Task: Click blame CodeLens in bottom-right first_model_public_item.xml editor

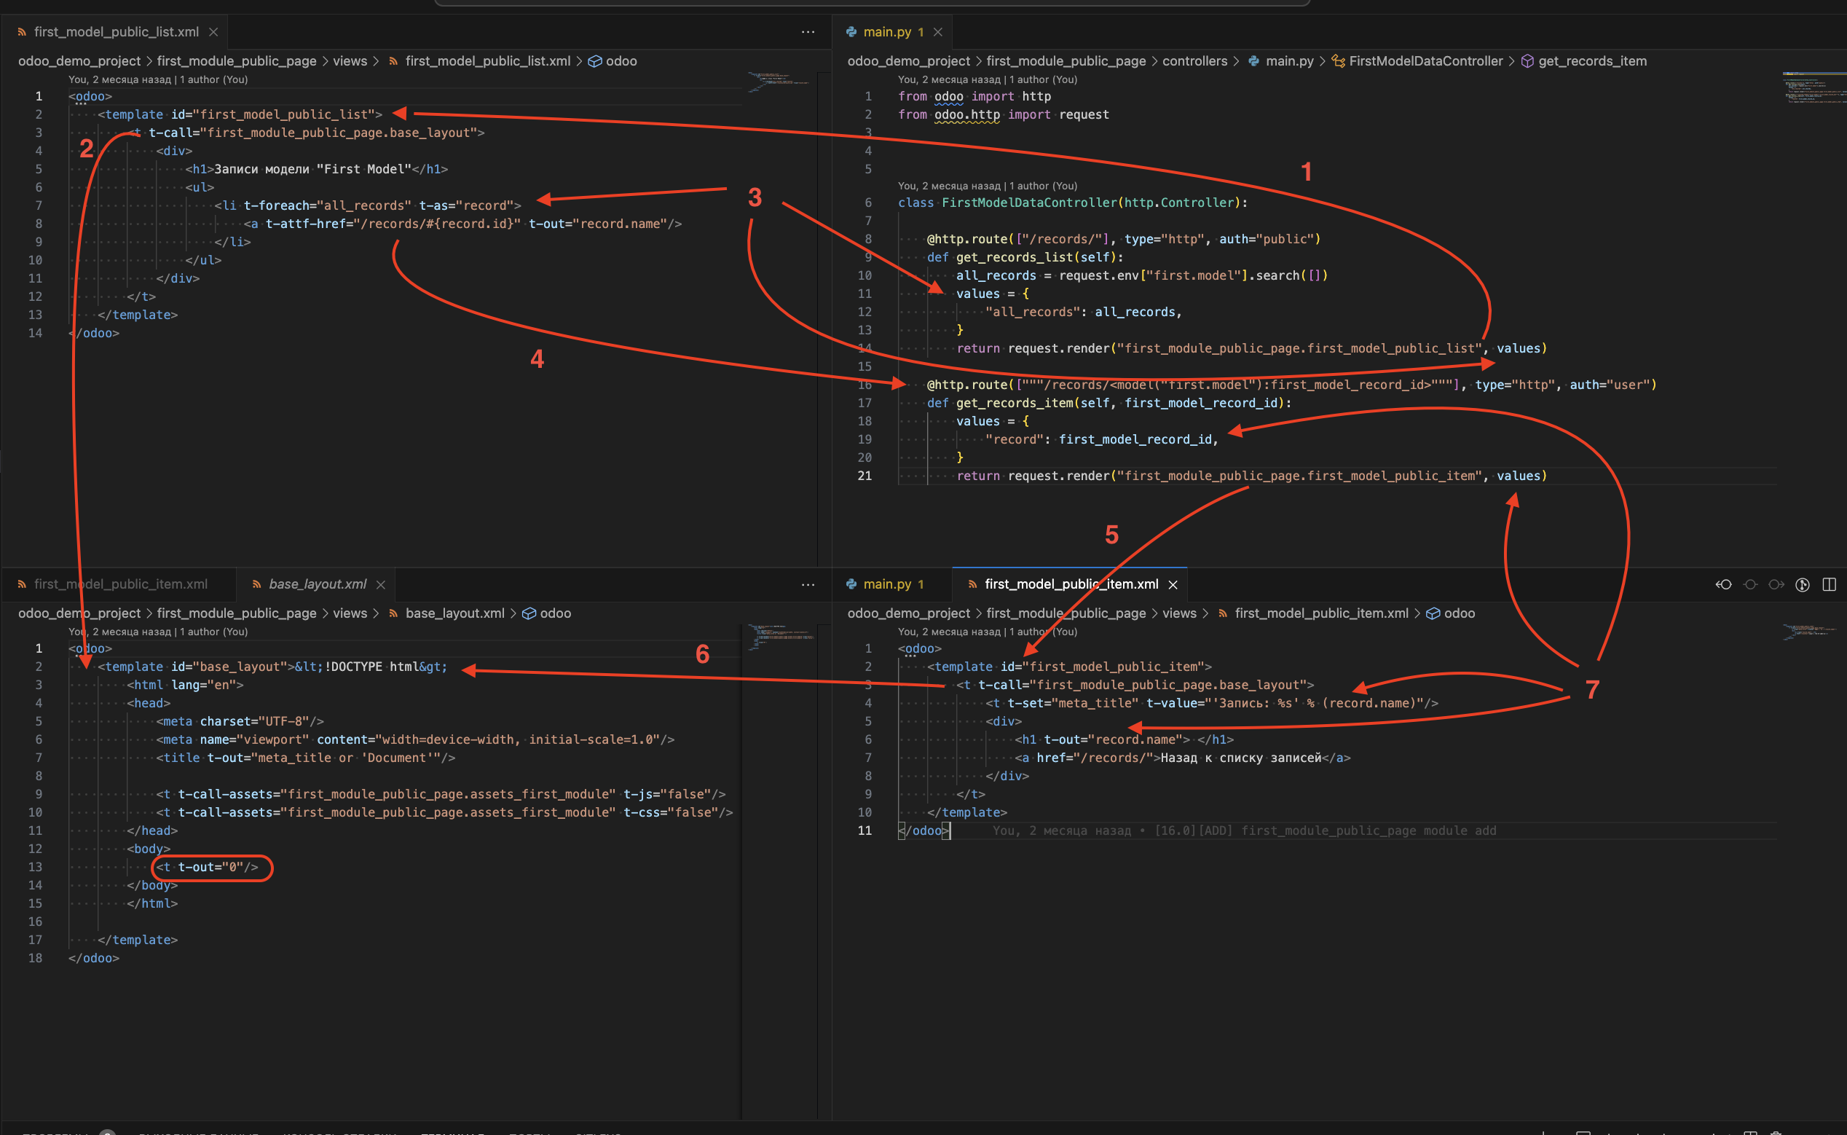Action: pos(987,632)
